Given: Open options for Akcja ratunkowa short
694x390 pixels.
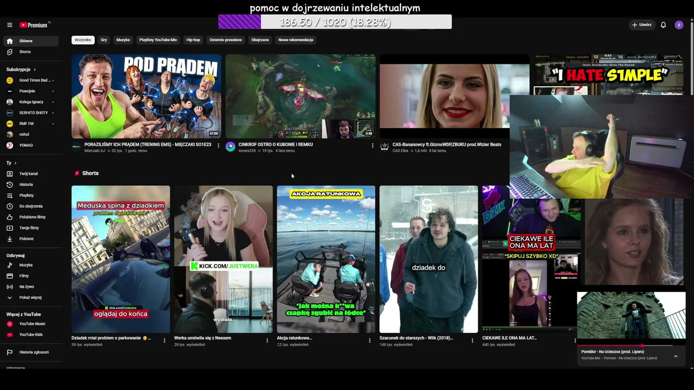Looking at the screenshot, I should tap(370, 341).
